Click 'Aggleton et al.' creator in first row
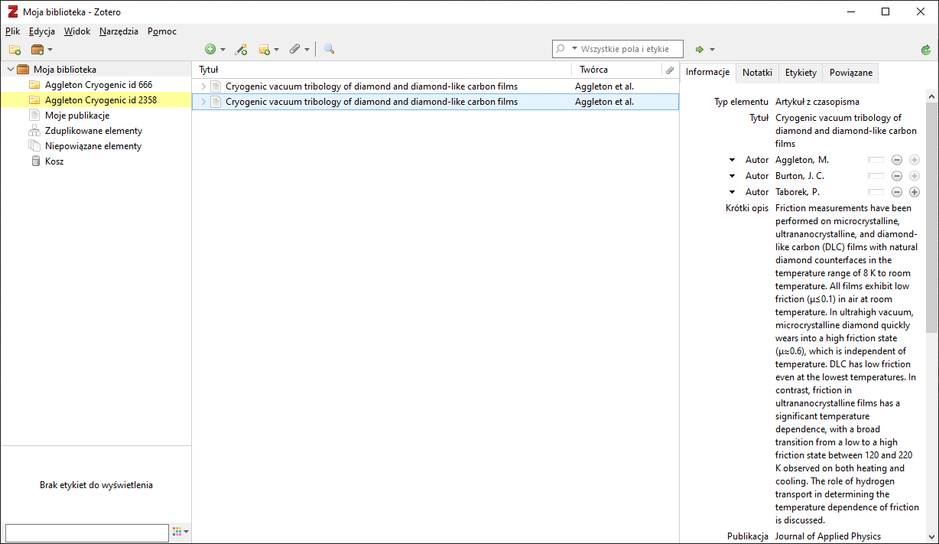Image resolution: width=939 pixels, height=544 pixels. click(604, 86)
